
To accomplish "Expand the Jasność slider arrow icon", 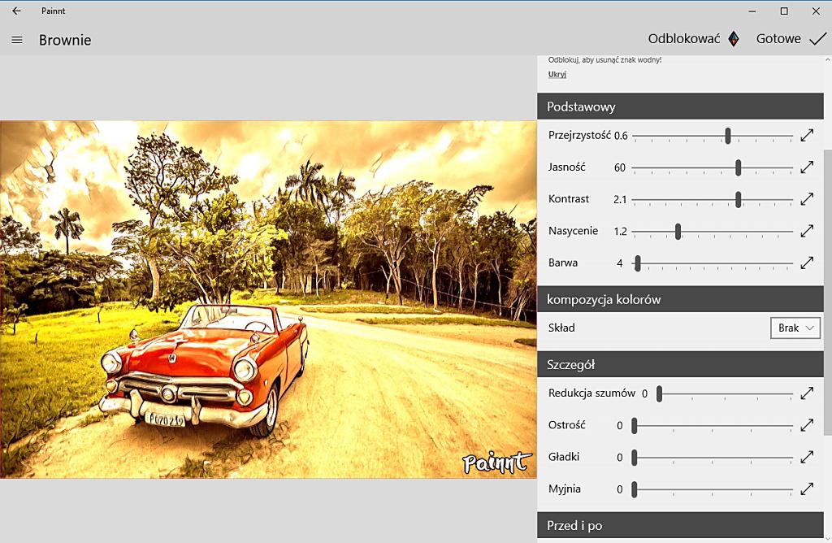I will click(x=807, y=167).
